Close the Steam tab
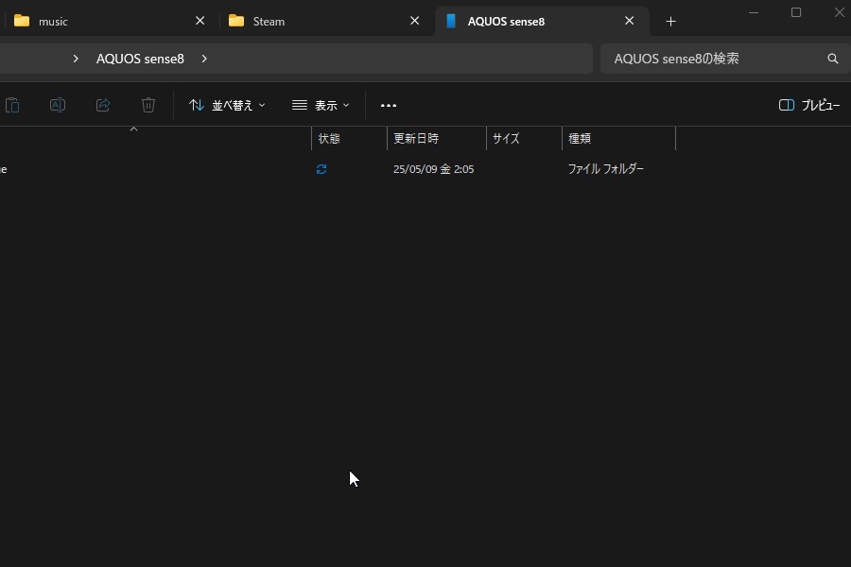 pos(415,21)
